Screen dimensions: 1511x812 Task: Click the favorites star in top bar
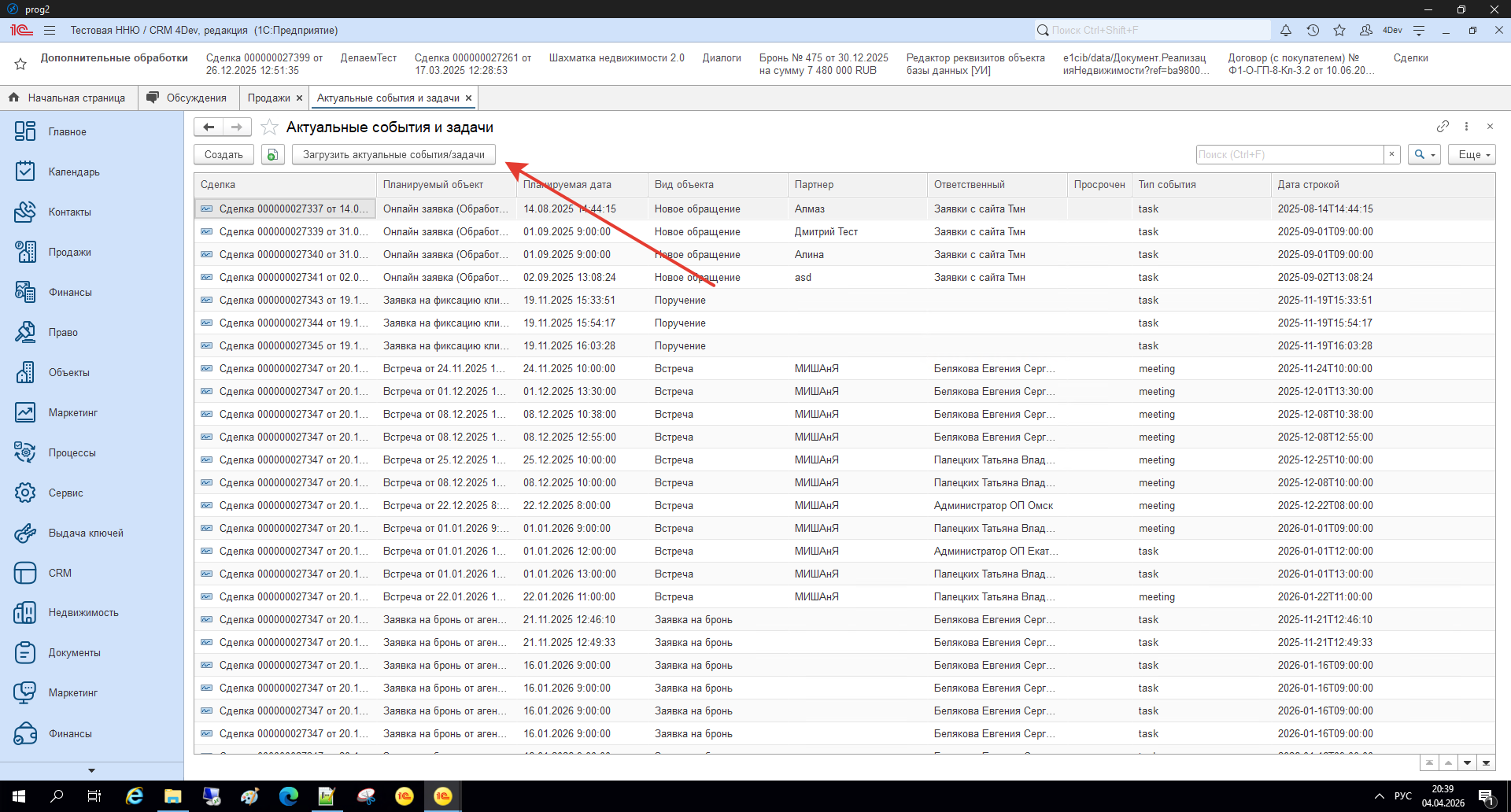(1339, 30)
